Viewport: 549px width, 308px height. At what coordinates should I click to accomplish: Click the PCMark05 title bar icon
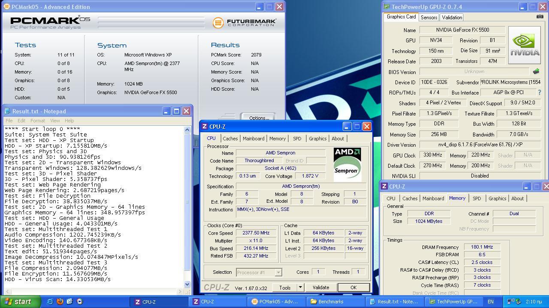point(6,7)
